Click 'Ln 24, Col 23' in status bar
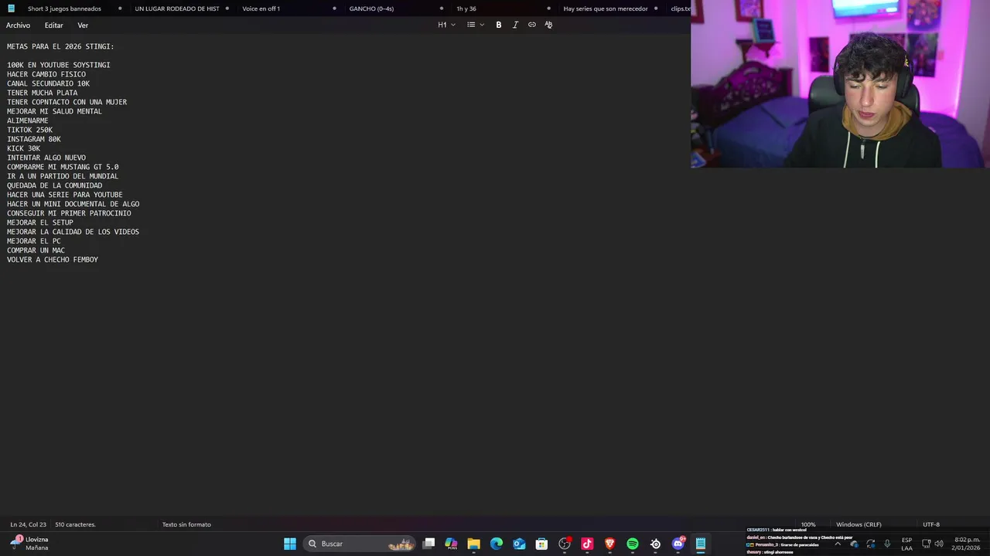The height and width of the screenshot is (556, 990). (28, 524)
